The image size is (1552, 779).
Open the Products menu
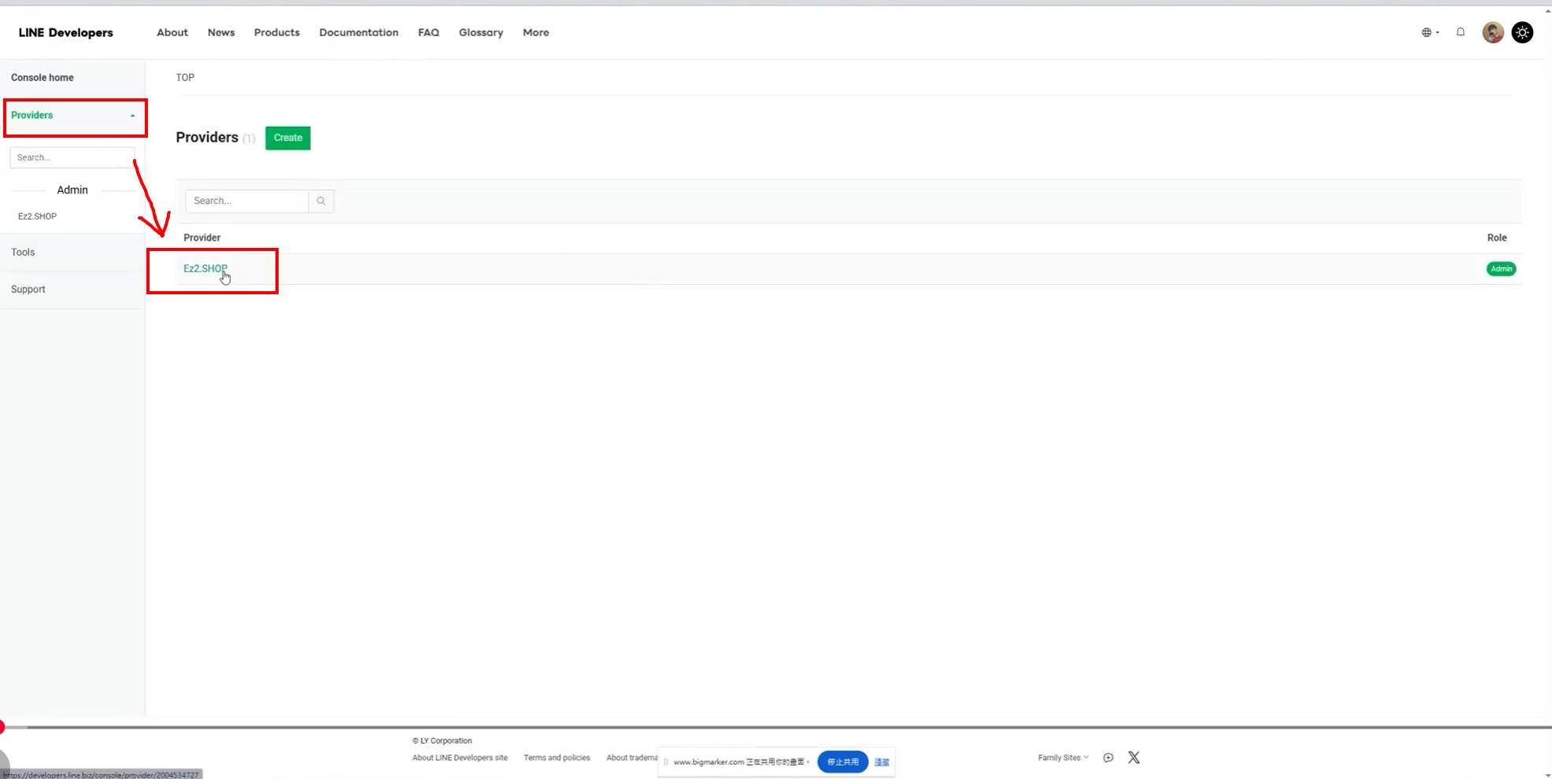pyautogui.click(x=277, y=32)
